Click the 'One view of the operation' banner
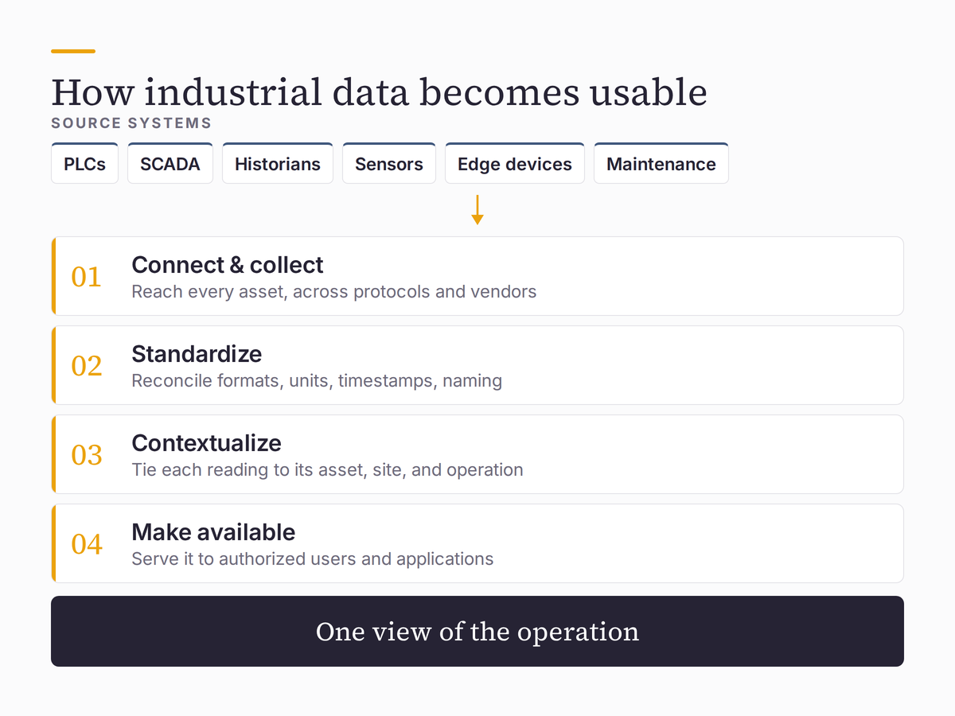 pos(477,632)
